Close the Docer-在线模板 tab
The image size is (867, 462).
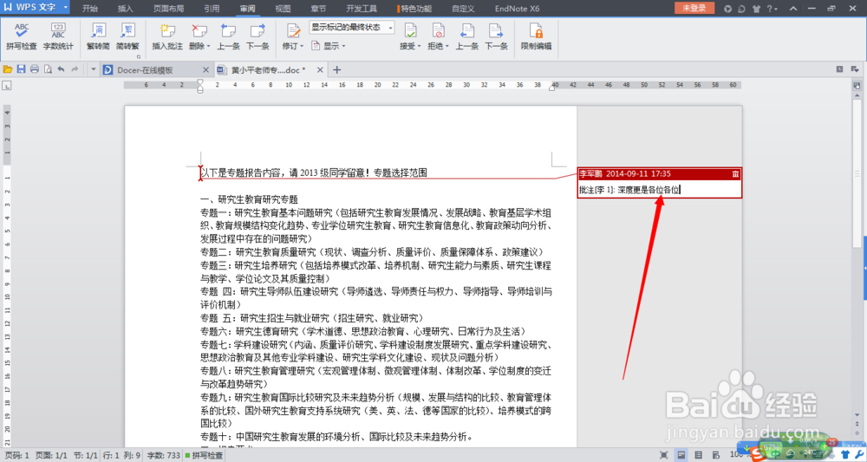pyautogui.click(x=205, y=69)
